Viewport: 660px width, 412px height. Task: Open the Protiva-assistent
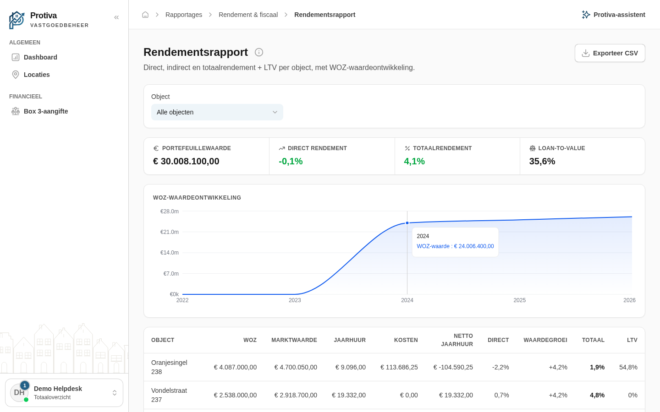click(x=614, y=15)
